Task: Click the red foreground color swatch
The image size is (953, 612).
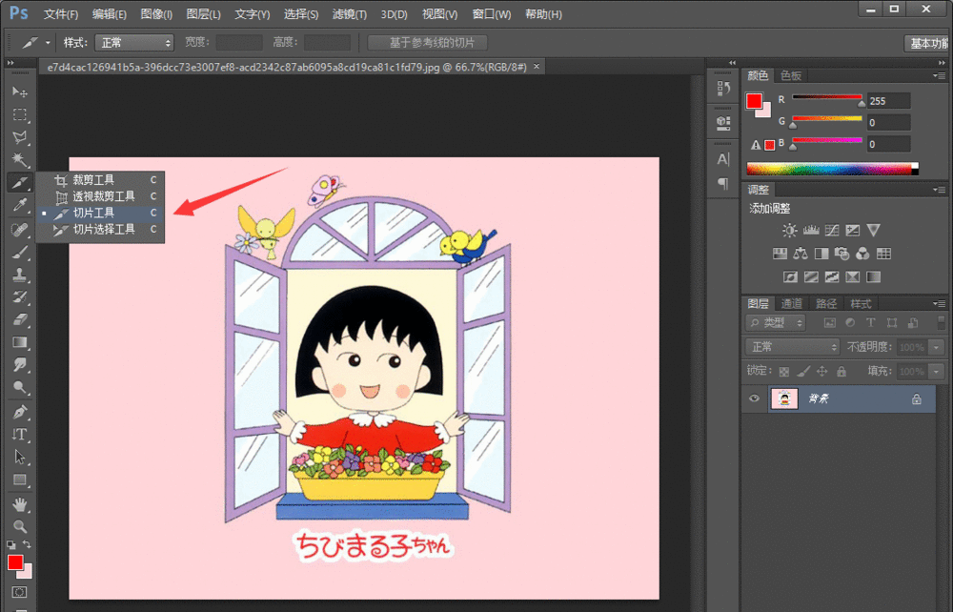Action: pyautogui.click(x=16, y=561)
